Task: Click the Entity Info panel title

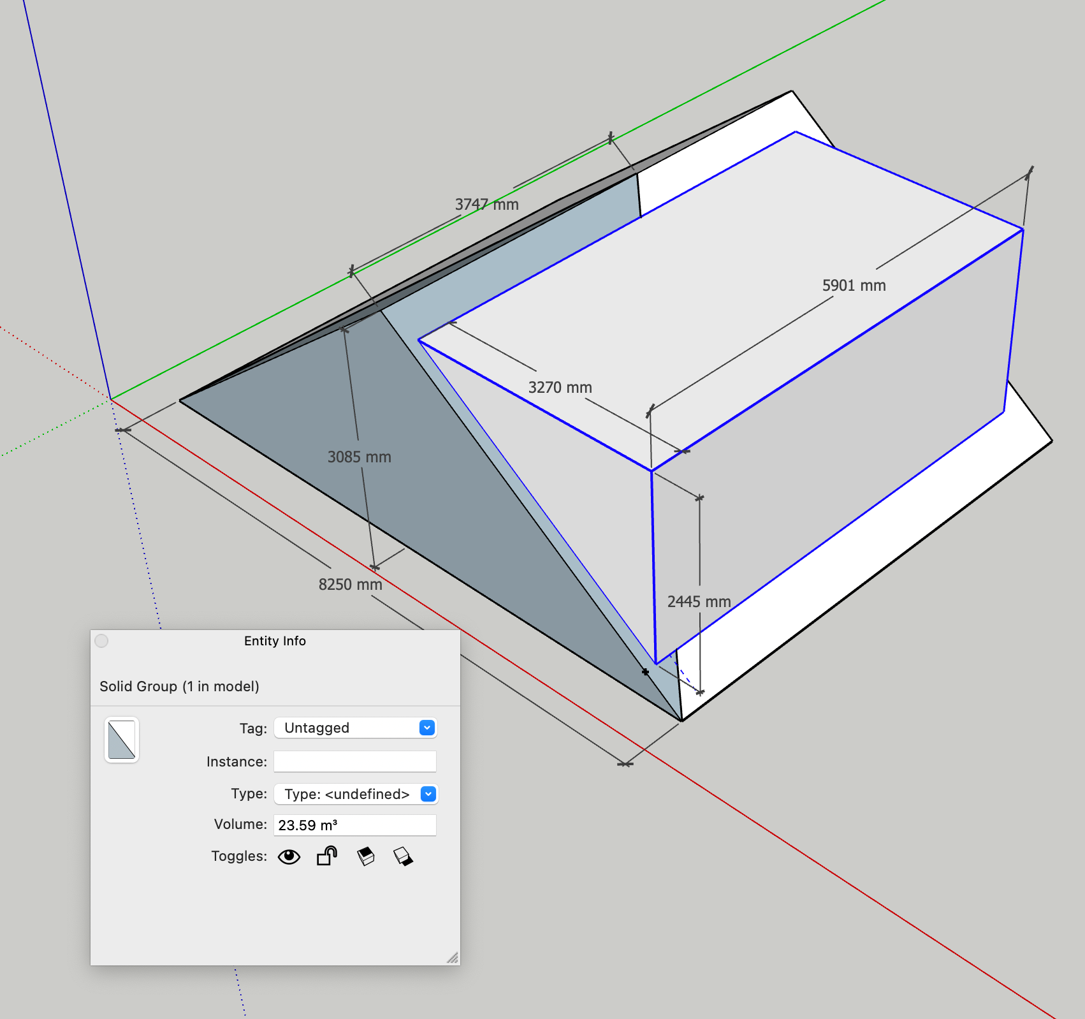Action: coord(275,641)
